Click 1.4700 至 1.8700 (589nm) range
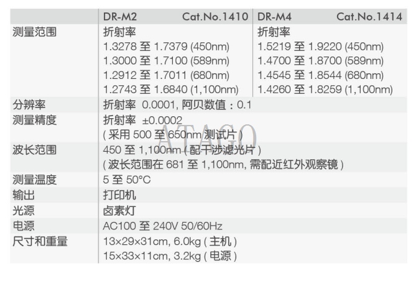416x281 pixels. pyautogui.click(x=320, y=61)
